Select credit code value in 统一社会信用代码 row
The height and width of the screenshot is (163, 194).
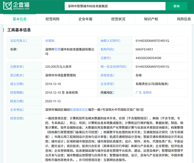coord(152,67)
